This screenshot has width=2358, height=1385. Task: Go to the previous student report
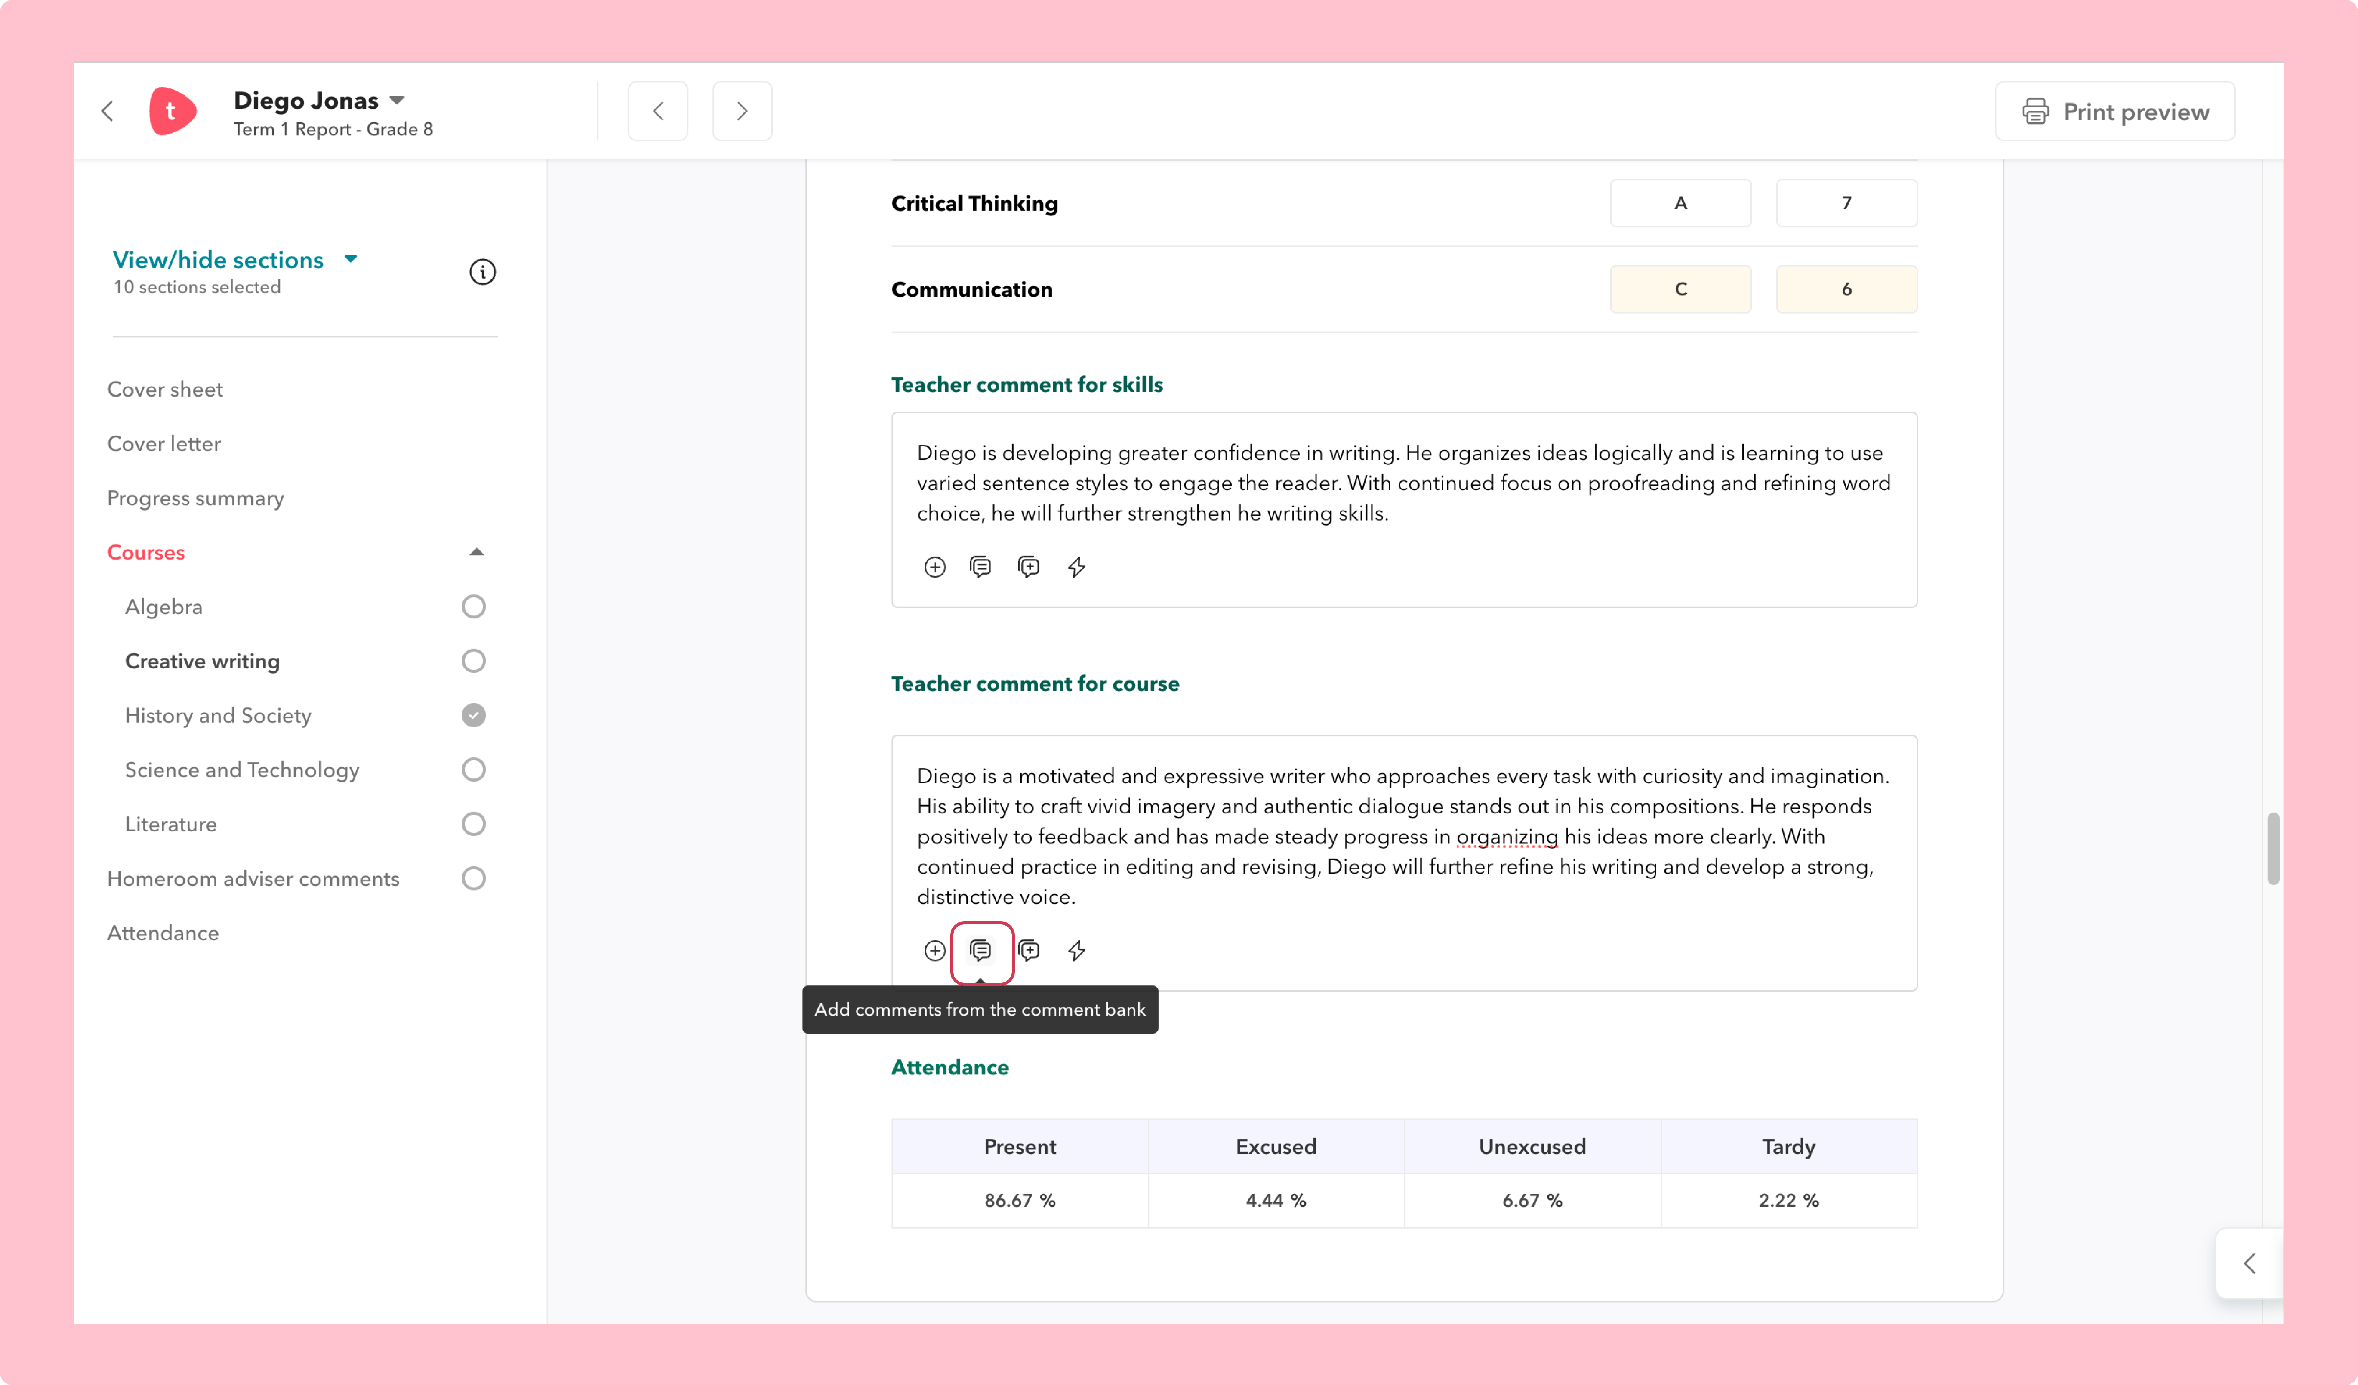658,111
